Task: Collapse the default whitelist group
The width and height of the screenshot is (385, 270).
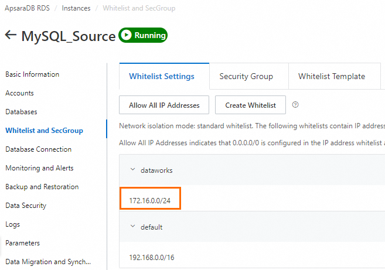Action: [x=132, y=227]
